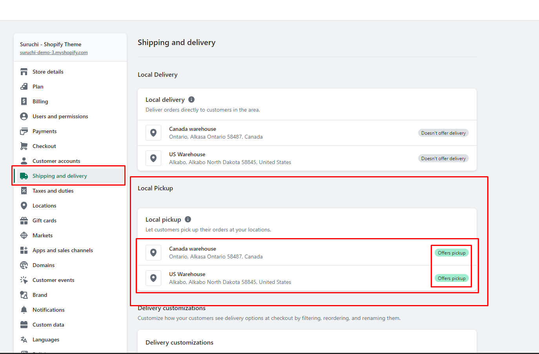Image resolution: width=539 pixels, height=354 pixels.
Task: Click the Markets globe icon
Action: click(x=24, y=235)
